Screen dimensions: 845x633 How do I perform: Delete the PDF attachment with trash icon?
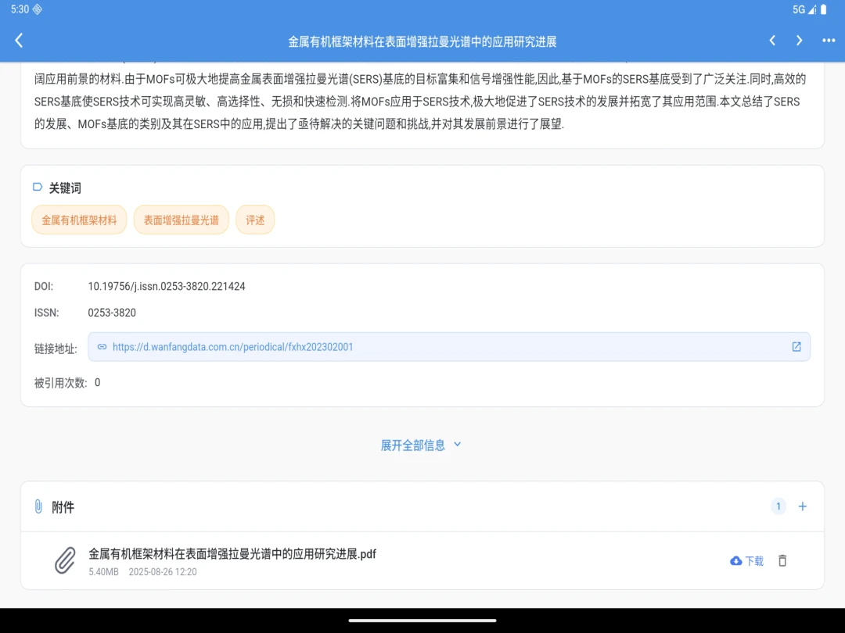click(x=782, y=561)
